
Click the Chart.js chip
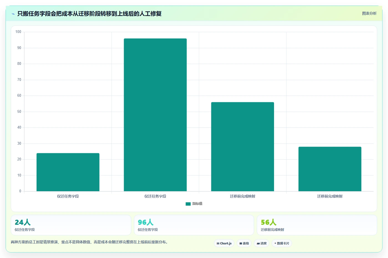(224, 243)
